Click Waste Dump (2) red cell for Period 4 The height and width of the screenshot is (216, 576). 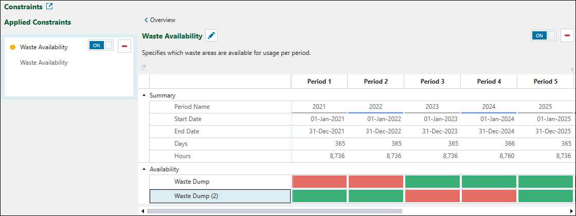click(489, 196)
